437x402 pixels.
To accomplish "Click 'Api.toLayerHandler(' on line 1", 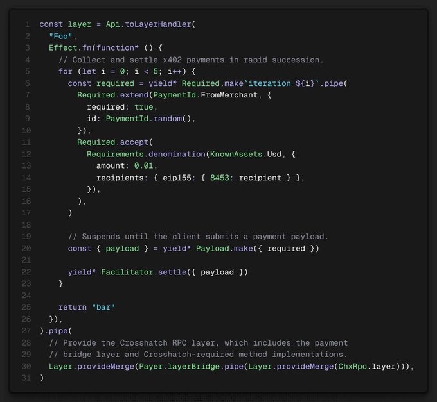I will [150, 24].
